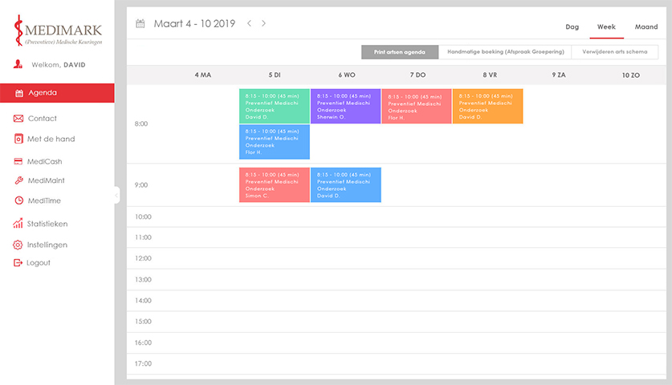672x385 pixels.
Task: Click the Logout exit icon
Action: [19, 263]
